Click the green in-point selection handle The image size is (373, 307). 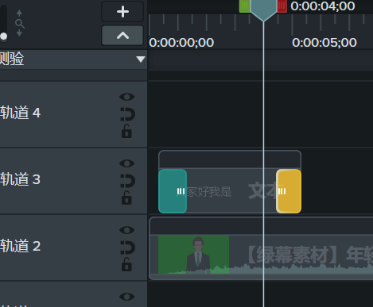[x=244, y=6]
